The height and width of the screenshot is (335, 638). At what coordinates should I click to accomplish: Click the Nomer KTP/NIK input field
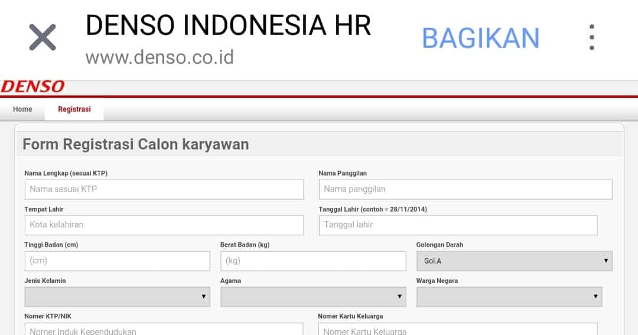point(164,329)
